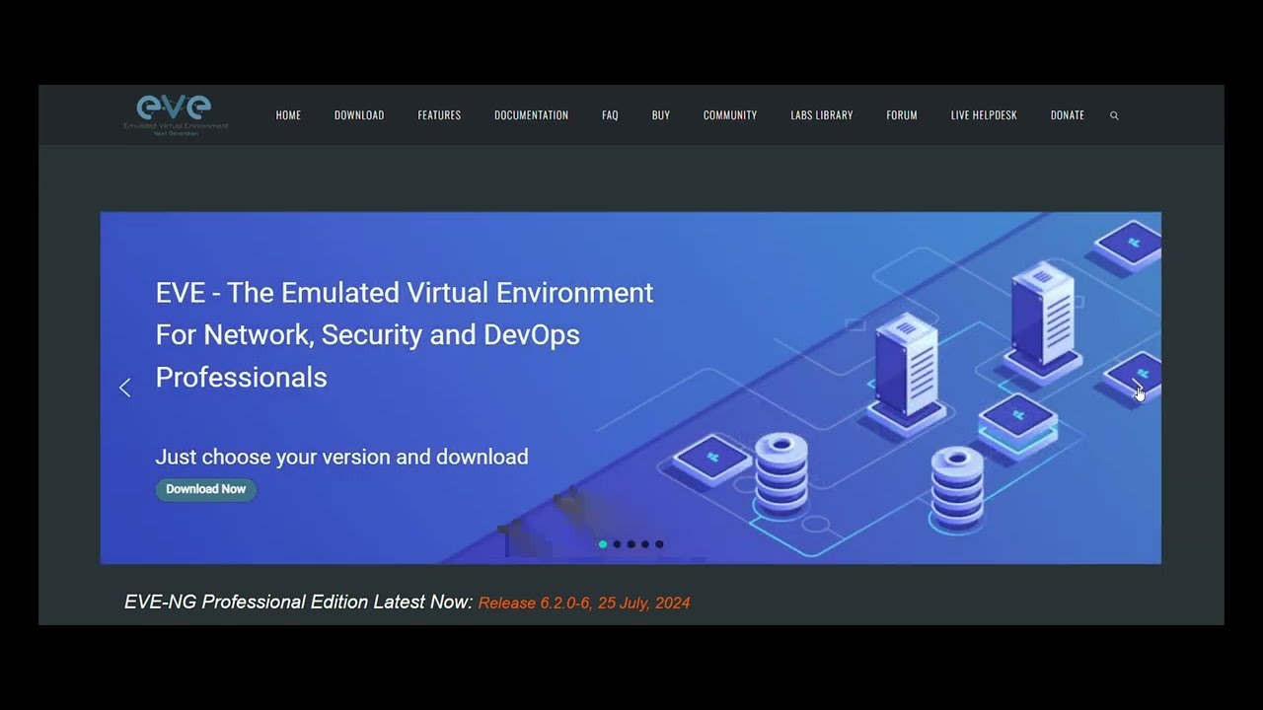Open the COMMUNITY menu item
This screenshot has height=710, width=1263.
tap(730, 115)
